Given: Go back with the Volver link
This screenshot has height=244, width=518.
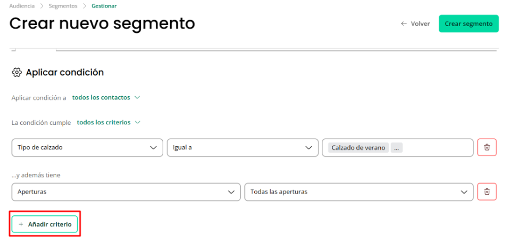Looking at the screenshot, I should (x=415, y=24).
